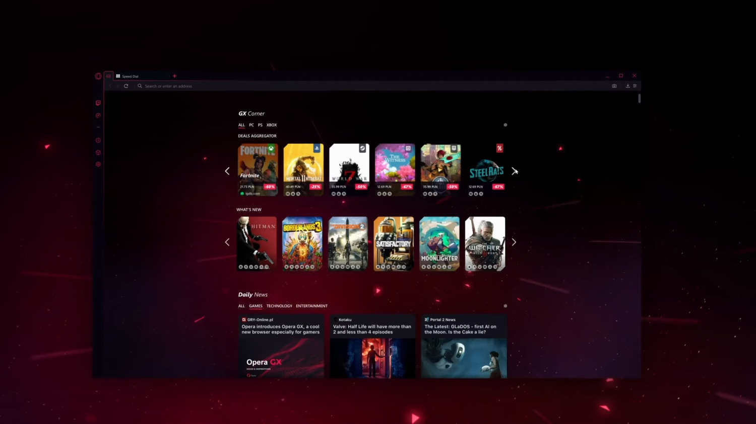Open Easy Setup sliders icon
Viewport: 756px width, 424px height.
pyautogui.click(x=635, y=86)
